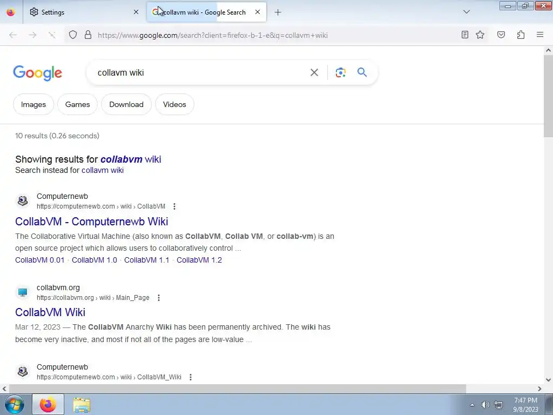The image size is (553, 415).
Task: Toggle reader view icon
Action: click(x=465, y=35)
